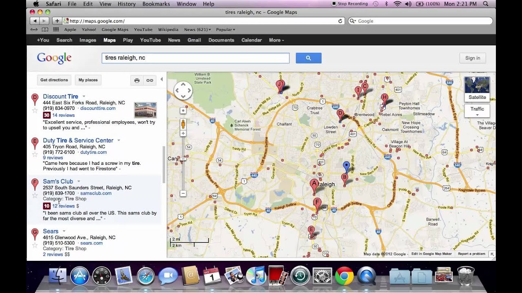Image resolution: width=522 pixels, height=293 pixels.
Task: Click map marker H on the map
Action: (x=384, y=99)
